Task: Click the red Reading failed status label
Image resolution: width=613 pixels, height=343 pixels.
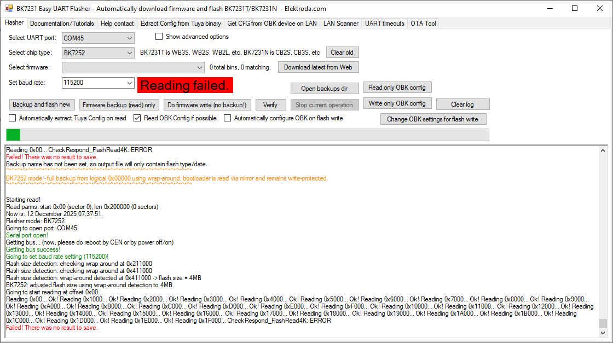Action: (x=185, y=85)
